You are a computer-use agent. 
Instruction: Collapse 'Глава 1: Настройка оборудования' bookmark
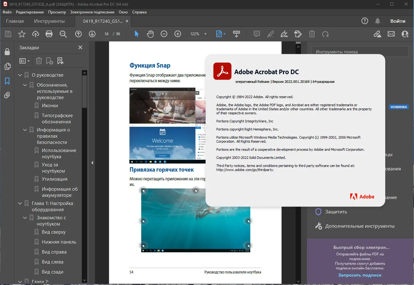[20, 203]
